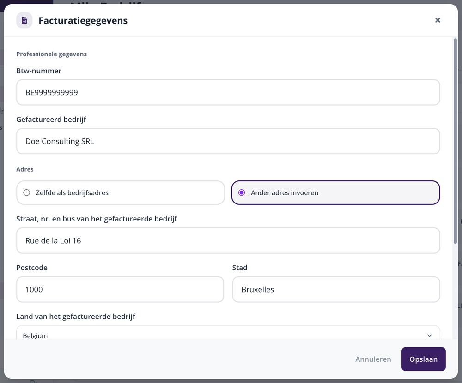
Task: Select 'Ander adres invoeren' radio option
Action: (x=335, y=192)
